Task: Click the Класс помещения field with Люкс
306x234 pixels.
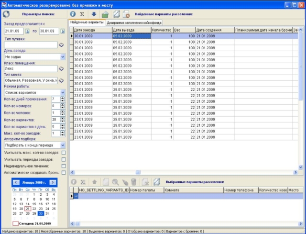Action: (x=31, y=68)
